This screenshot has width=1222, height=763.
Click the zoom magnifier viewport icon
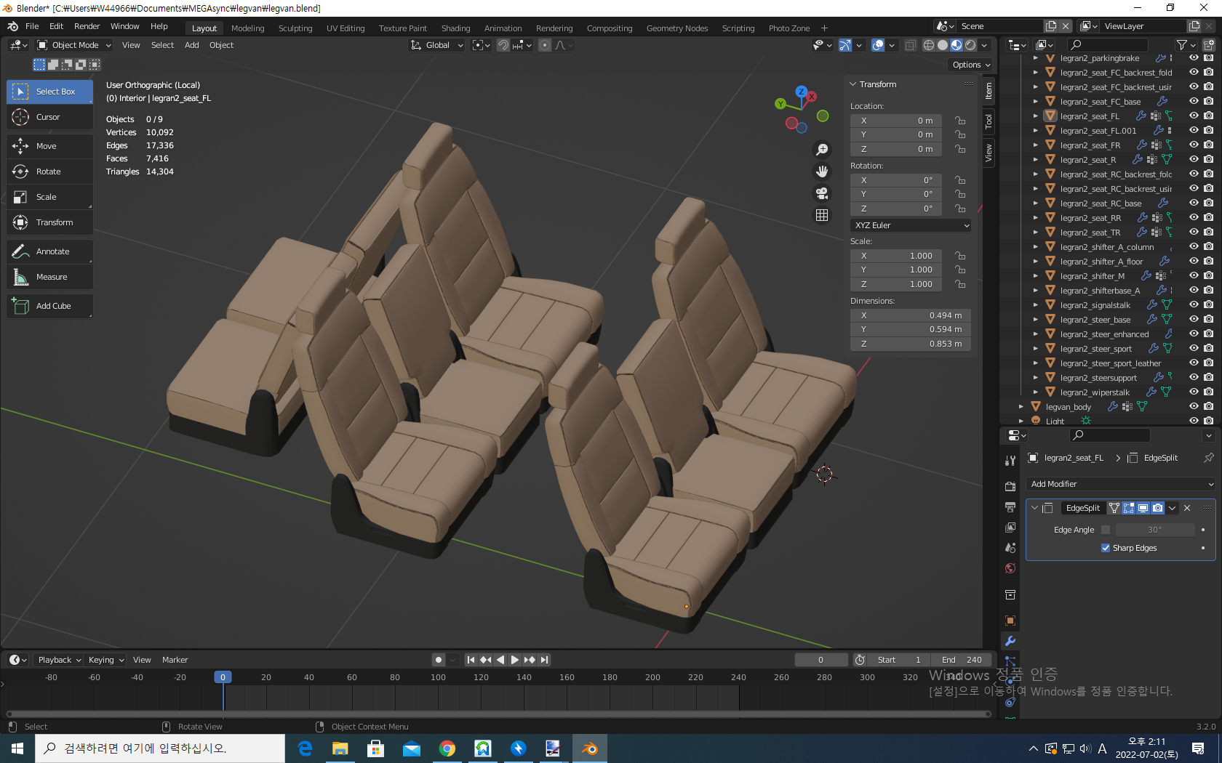pyautogui.click(x=822, y=150)
